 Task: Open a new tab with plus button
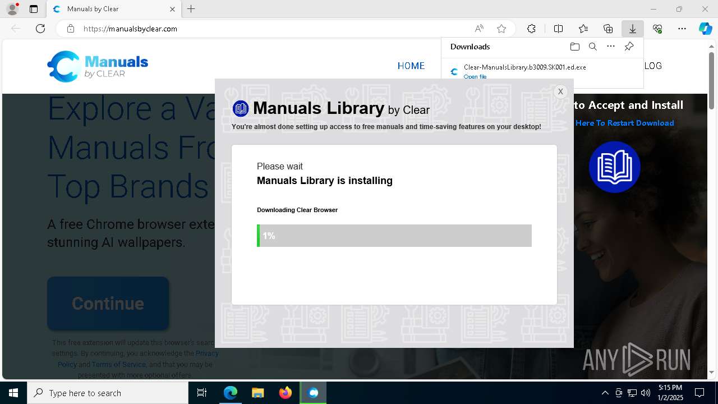coord(191,9)
